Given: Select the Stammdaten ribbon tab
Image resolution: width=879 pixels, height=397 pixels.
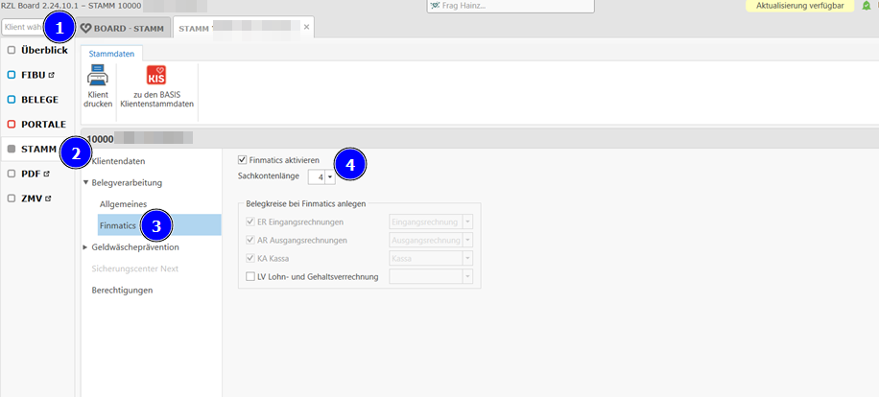Looking at the screenshot, I should pos(112,53).
